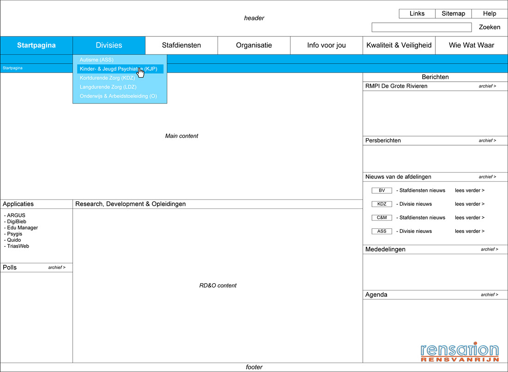This screenshot has width=508, height=372.
Task: Open the Stafdiensten tab
Action: click(181, 45)
